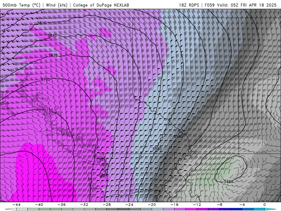Screen dimensions: 281x211
Task: Select the 5640 height contour label
Action: click(x=52, y=36)
